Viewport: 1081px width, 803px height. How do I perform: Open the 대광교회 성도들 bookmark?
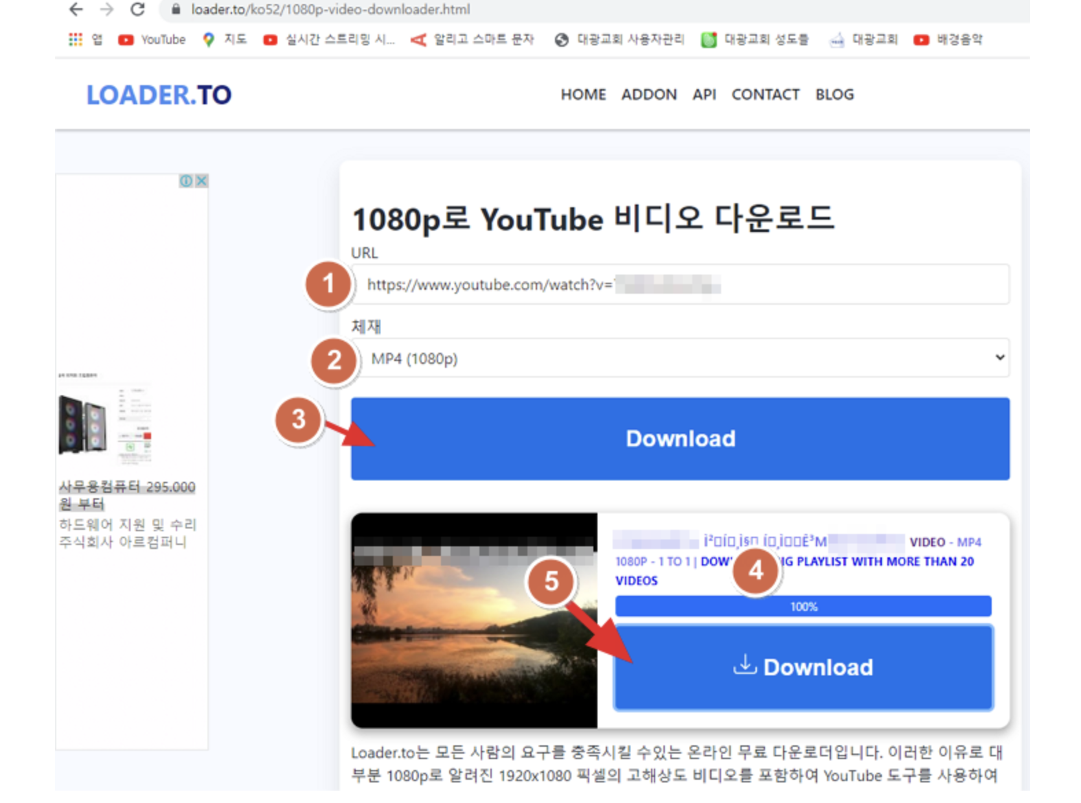[x=755, y=40]
